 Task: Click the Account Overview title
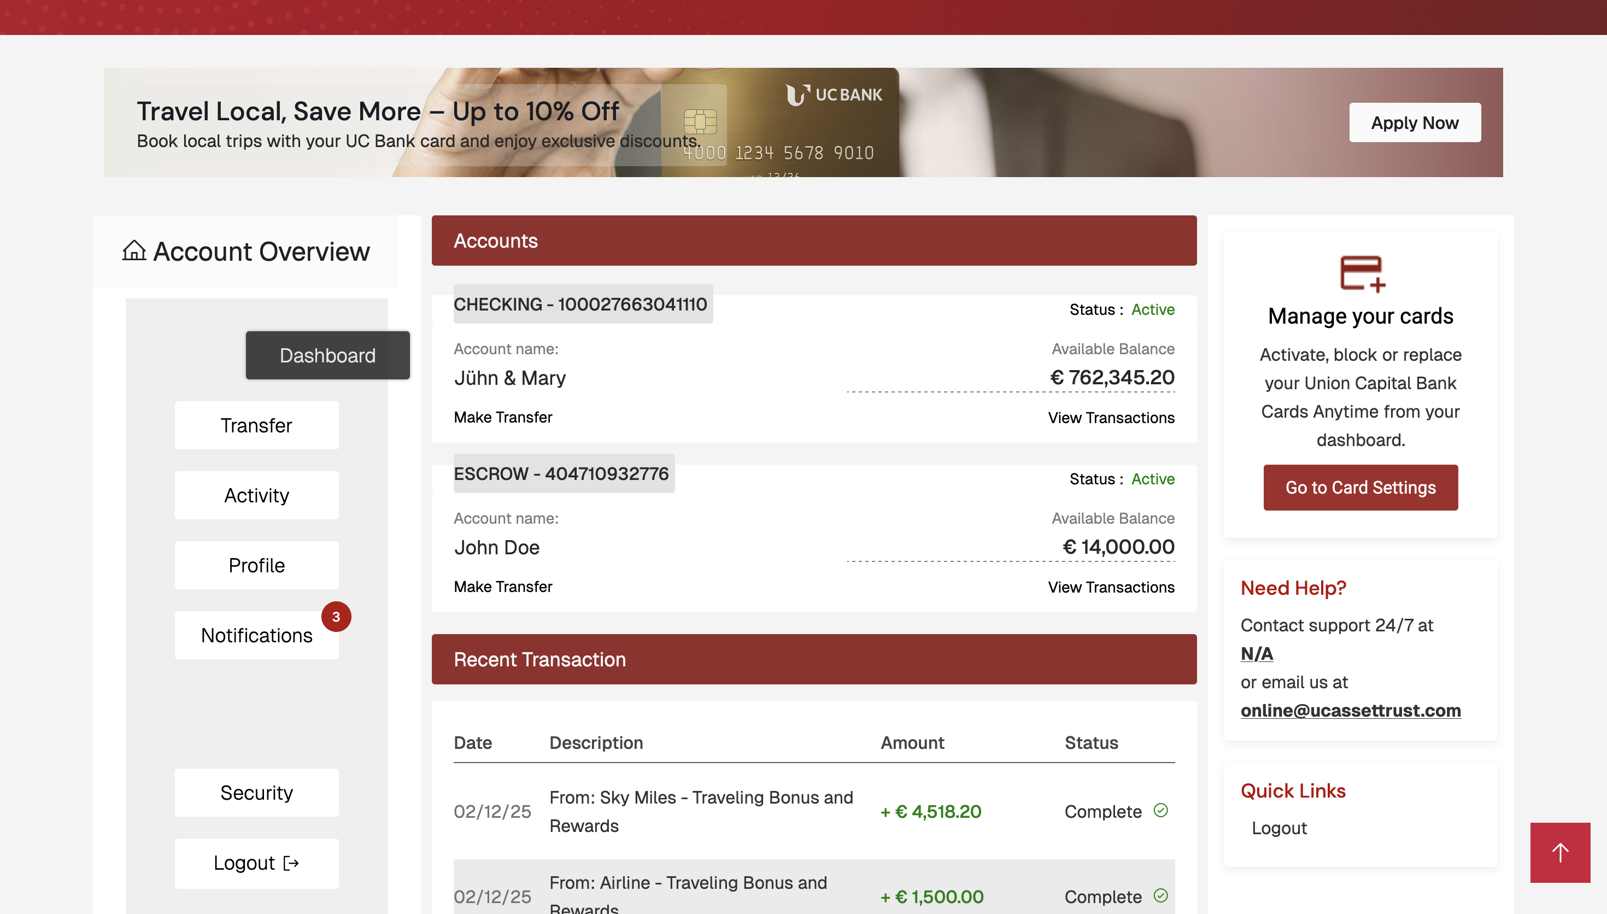[x=261, y=251]
